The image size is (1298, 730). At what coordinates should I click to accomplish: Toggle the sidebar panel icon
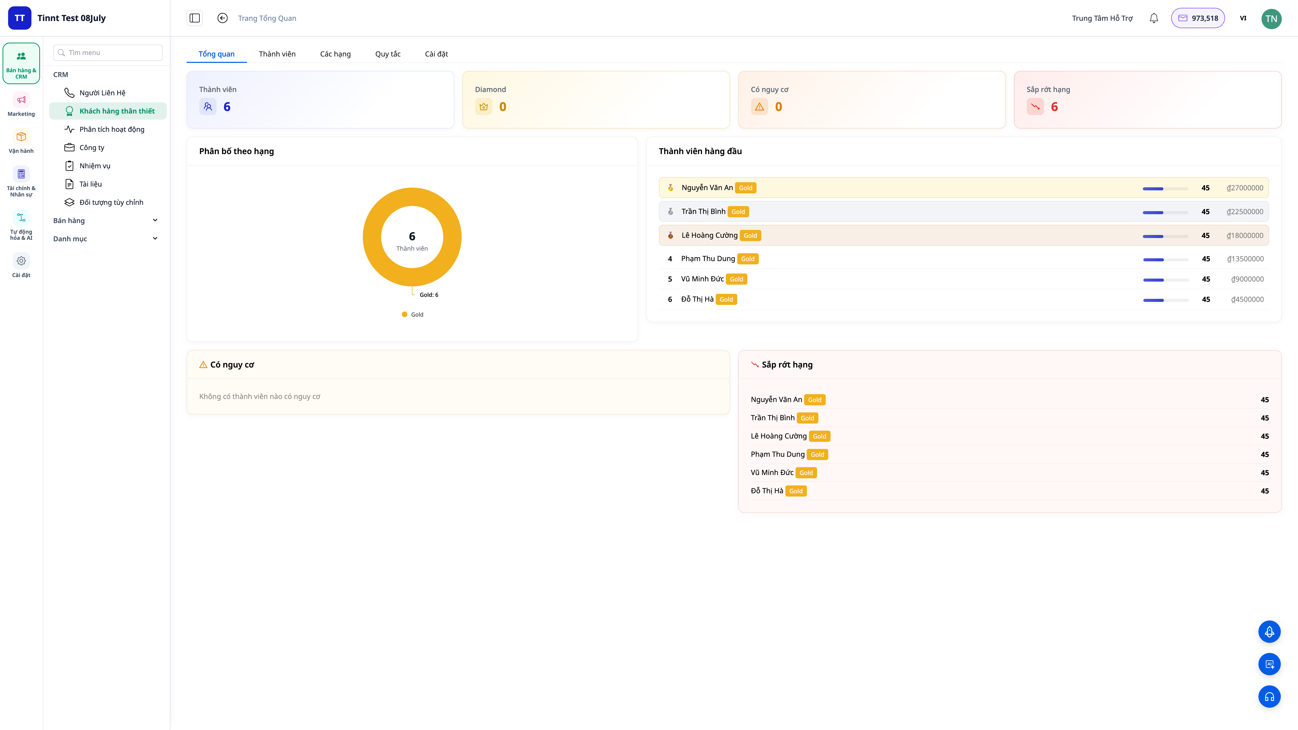click(194, 18)
